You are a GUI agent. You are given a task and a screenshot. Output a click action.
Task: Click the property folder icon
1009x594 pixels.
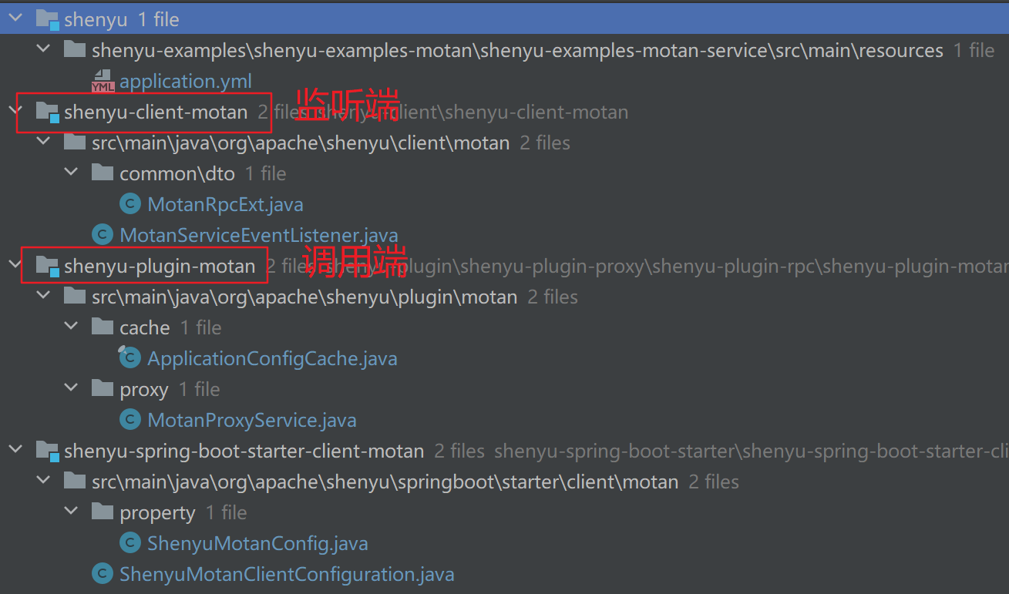pos(103,512)
